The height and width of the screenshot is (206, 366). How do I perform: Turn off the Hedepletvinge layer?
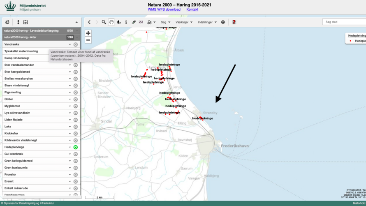(76, 147)
